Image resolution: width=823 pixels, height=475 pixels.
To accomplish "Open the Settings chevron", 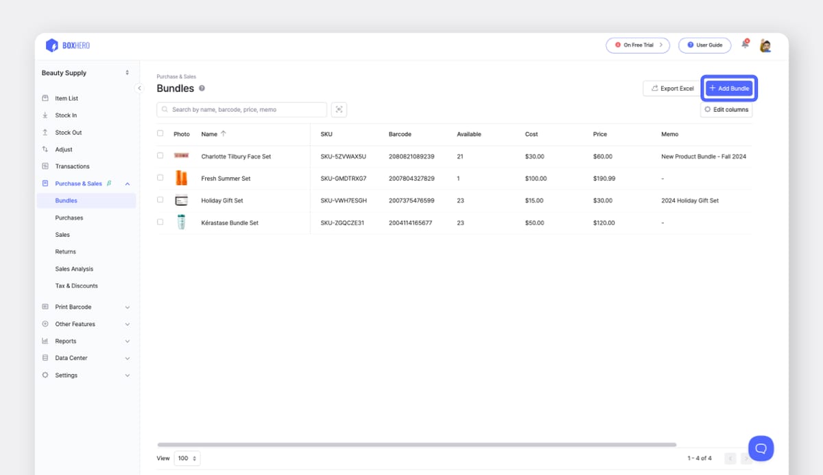I will point(127,375).
